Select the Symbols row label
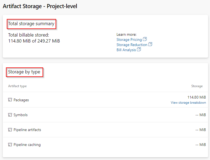 21,115
